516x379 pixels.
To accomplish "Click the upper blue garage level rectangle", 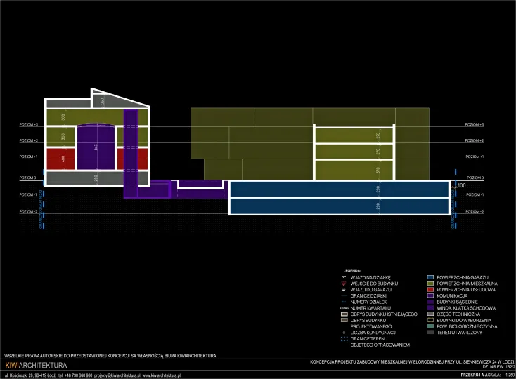I will tap(340, 189).
